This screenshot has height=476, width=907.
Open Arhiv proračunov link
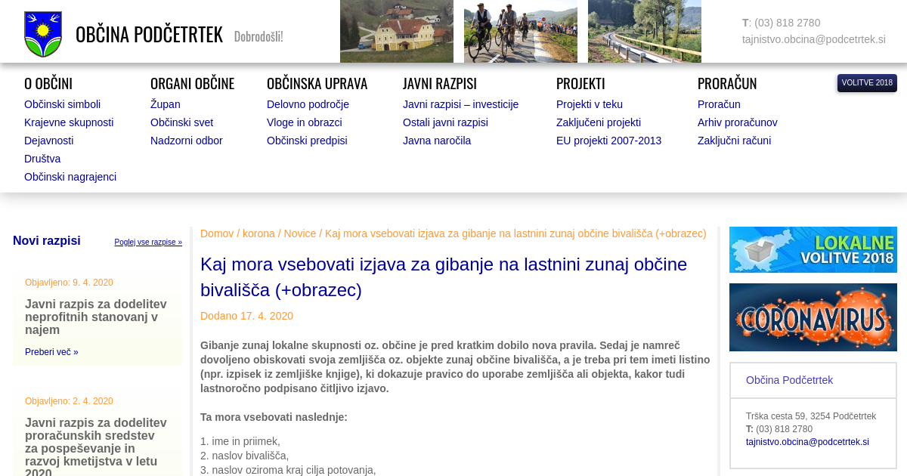(737, 122)
